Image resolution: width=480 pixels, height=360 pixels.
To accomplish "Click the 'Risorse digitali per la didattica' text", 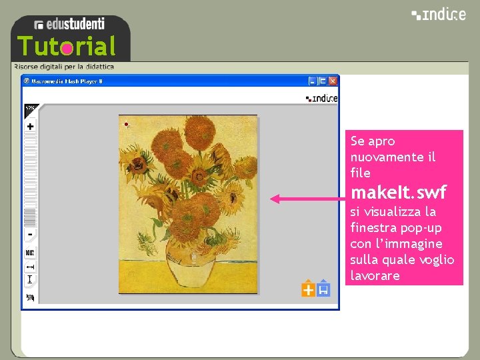I will [64, 67].
